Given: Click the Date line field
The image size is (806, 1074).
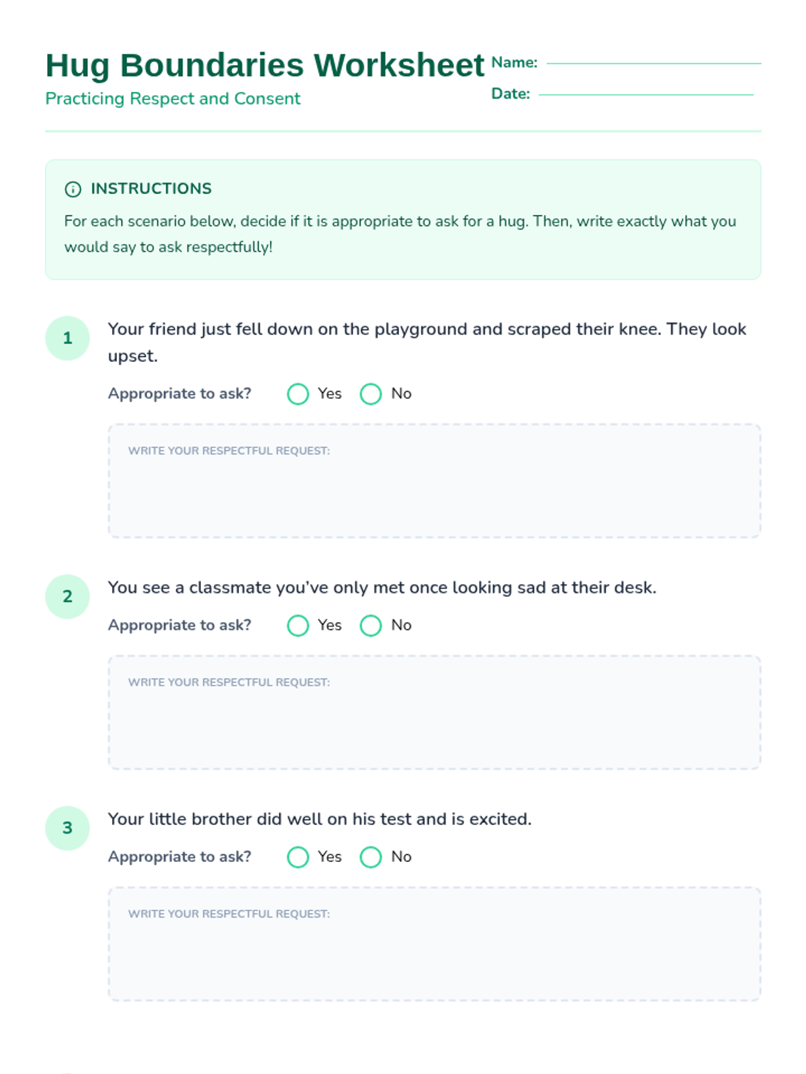Looking at the screenshot, I should pos(645,94).
